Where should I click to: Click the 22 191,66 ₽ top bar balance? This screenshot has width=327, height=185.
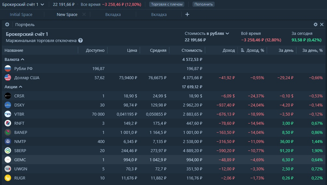pos(64,4)
